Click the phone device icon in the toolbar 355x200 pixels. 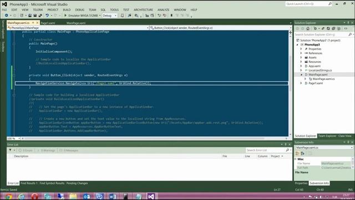pos(122,16)
